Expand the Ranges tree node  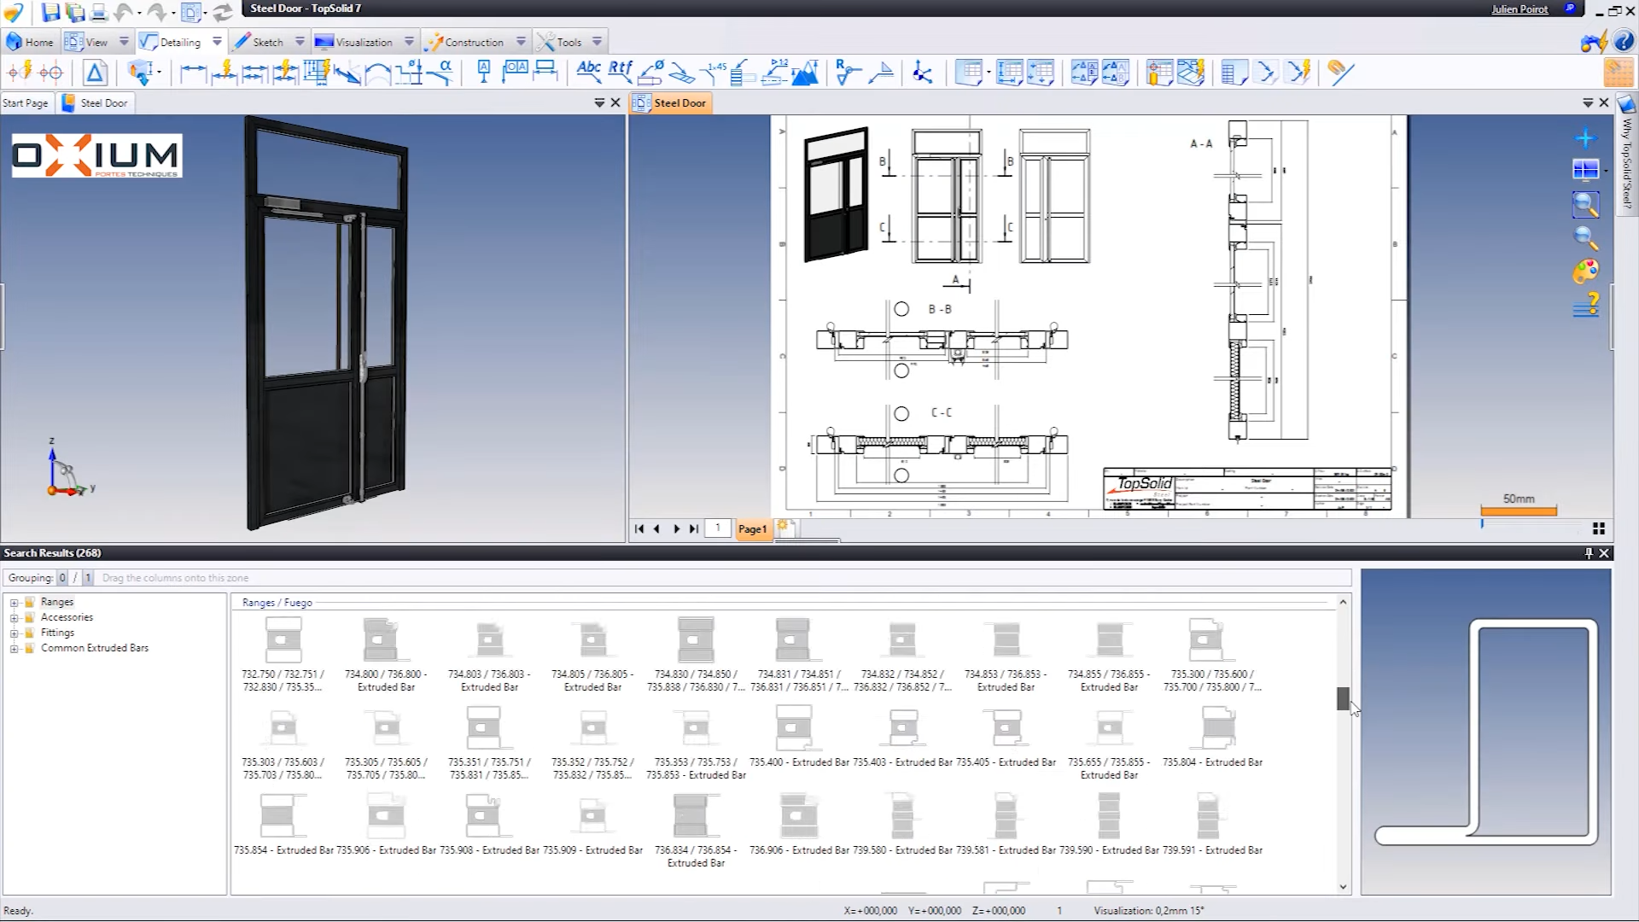(x=15, y=603)
